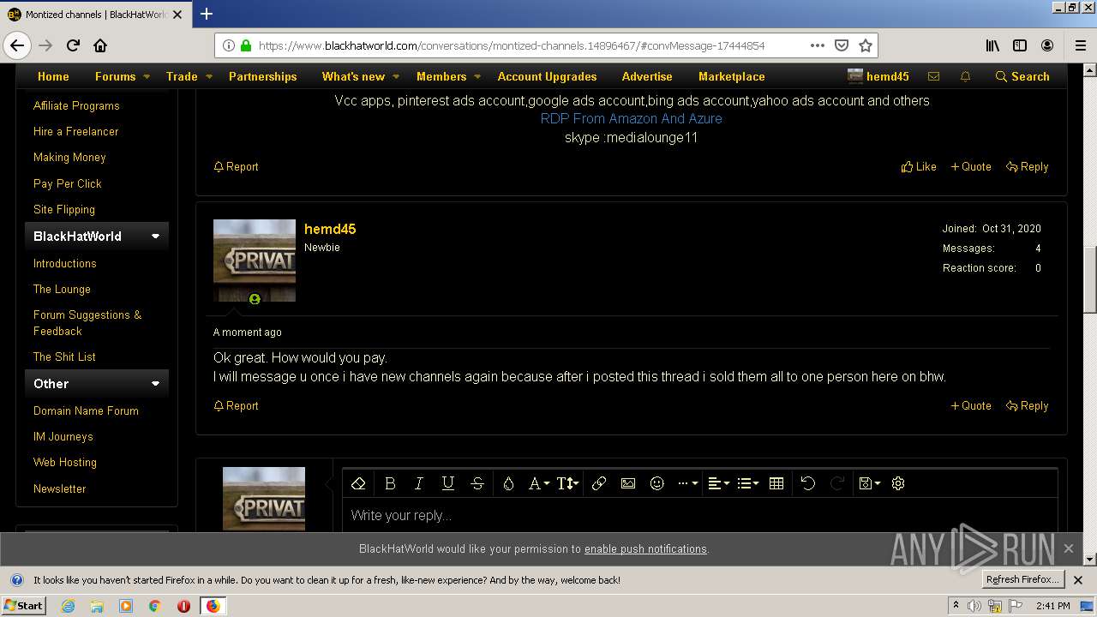Quote hemd45's message
The width and height of the screenshot is (1097, 617).
coord(971,405)
